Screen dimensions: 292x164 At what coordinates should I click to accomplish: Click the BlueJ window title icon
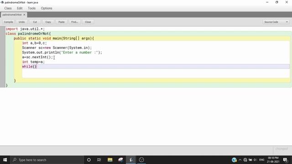pos(2,2)
